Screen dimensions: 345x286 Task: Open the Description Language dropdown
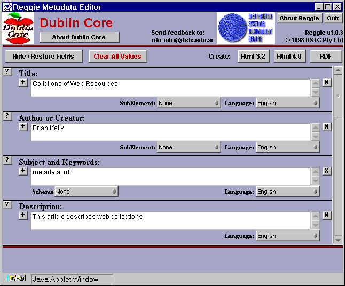[x=288, y=236]
